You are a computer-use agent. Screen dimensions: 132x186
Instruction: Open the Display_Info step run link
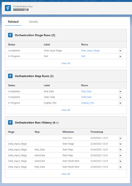coord(88,103)
